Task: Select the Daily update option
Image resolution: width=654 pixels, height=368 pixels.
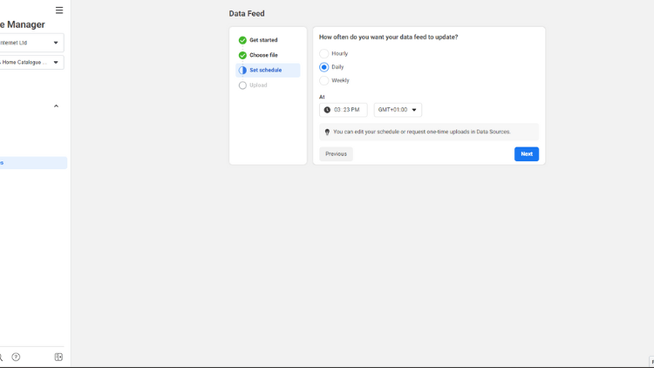Action: click(324, 67)
